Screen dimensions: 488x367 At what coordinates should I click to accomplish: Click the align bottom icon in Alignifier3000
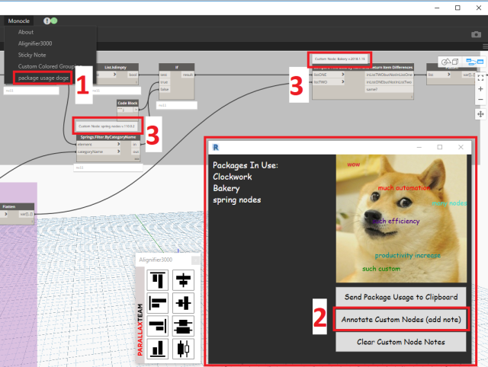click(158, 349)
